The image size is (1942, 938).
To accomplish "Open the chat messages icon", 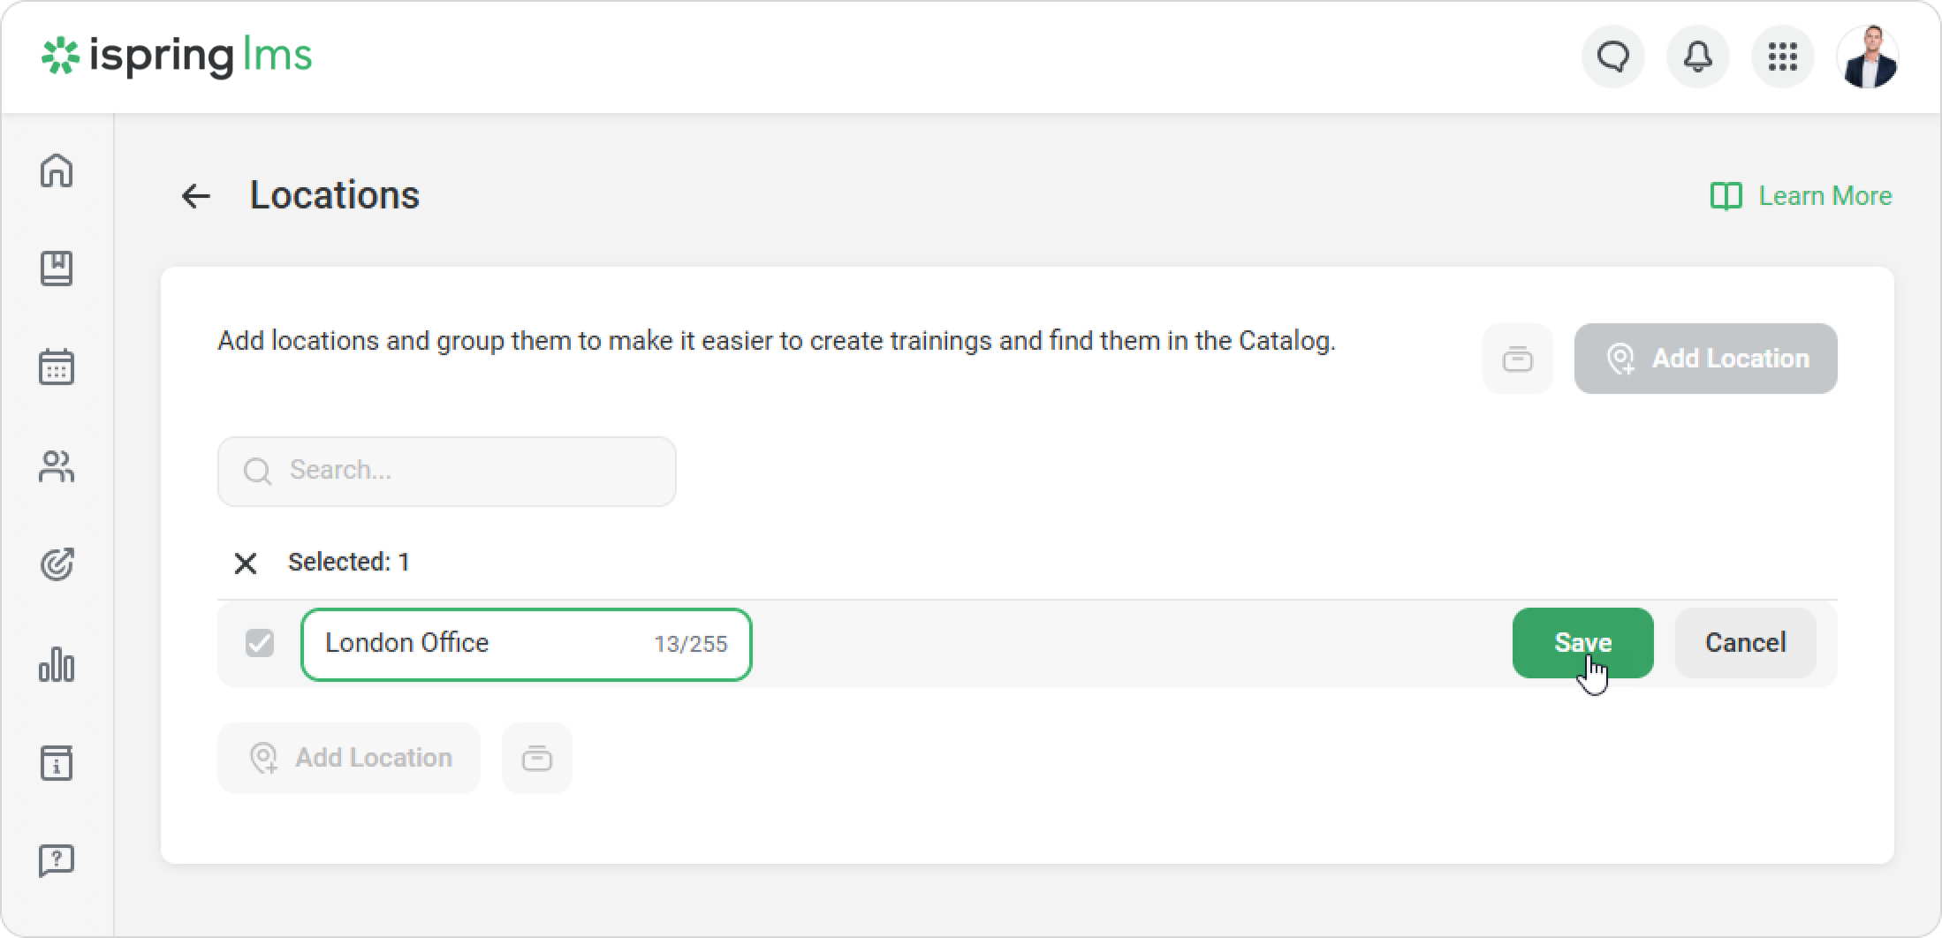I will click(x=1612, y=57).
